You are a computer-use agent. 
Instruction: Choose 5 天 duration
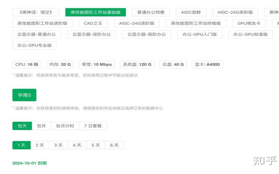pos(96,145)
